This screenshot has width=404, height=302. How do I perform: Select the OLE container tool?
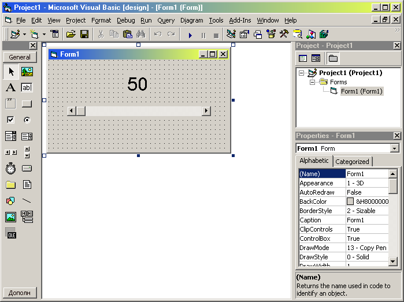[10, 233]
